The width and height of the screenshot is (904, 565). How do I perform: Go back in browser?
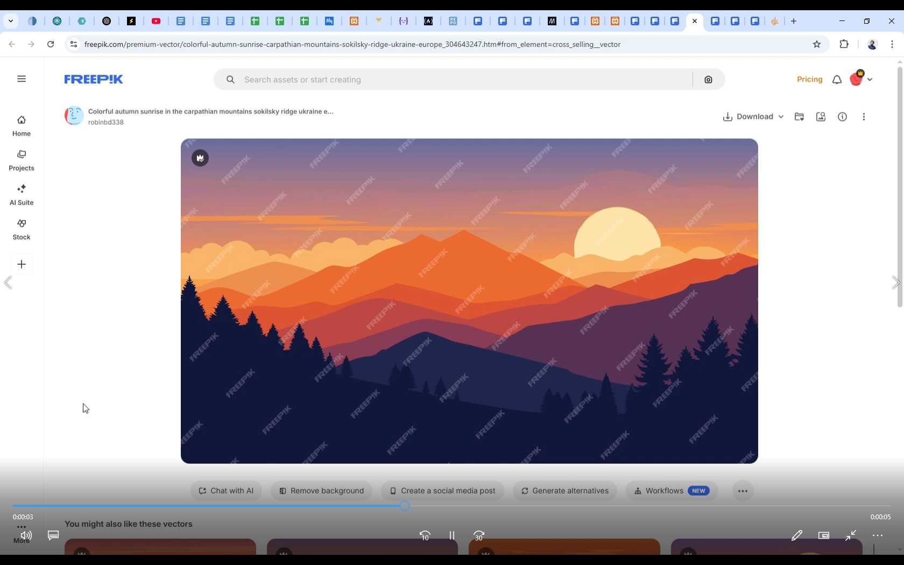[x=12, y=45]
